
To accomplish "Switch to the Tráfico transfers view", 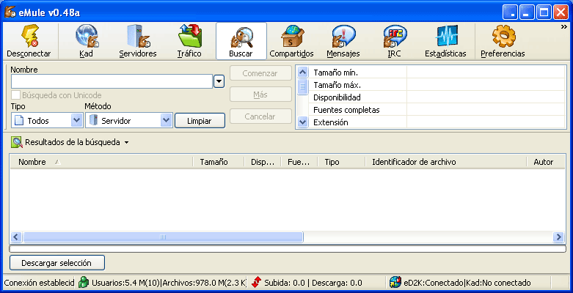I will coord(189,41).
